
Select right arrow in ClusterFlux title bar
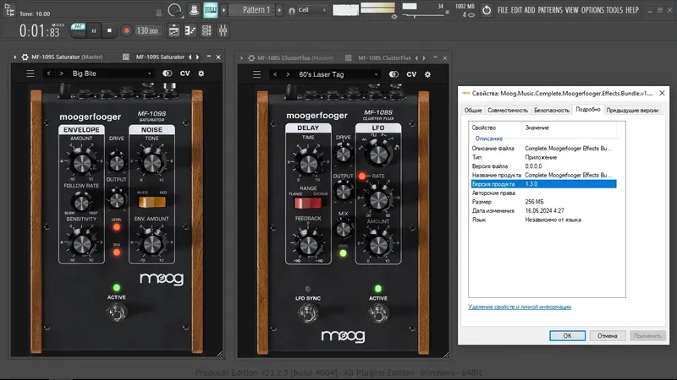point(424,57)
